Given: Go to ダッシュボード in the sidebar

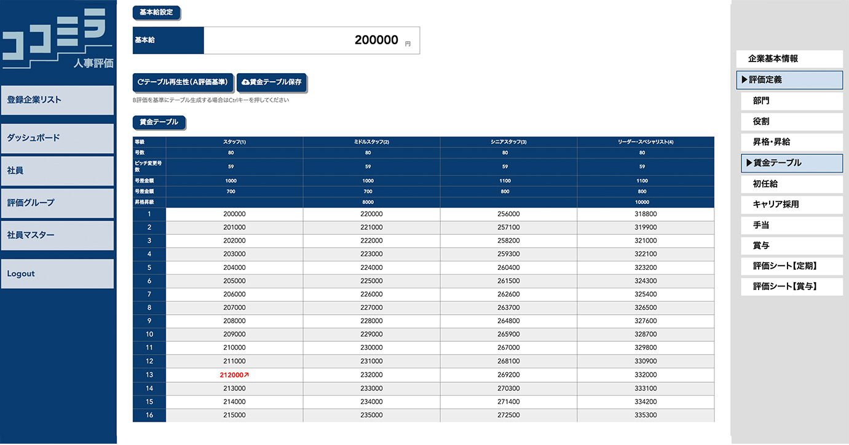Looking at the screenshot, I should (x=57, y=138).
